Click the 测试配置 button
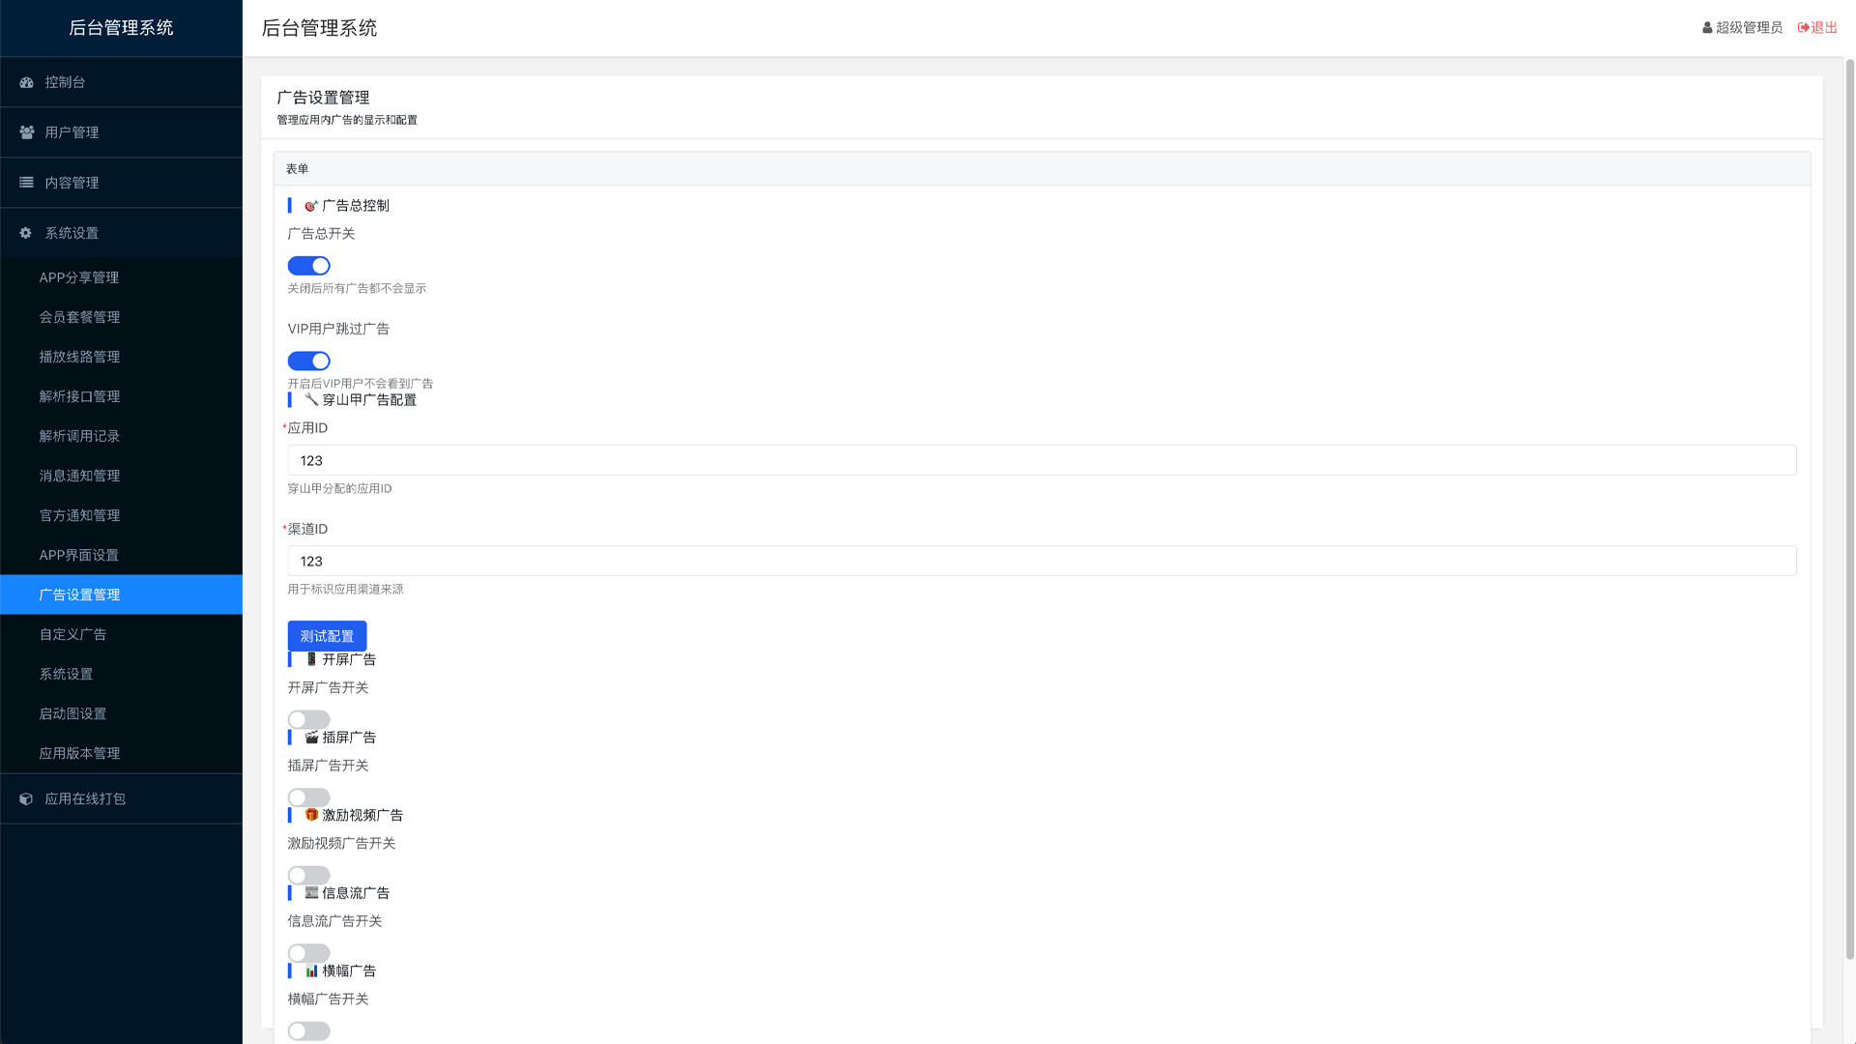1856x1044 pixels. click(326, 636)
